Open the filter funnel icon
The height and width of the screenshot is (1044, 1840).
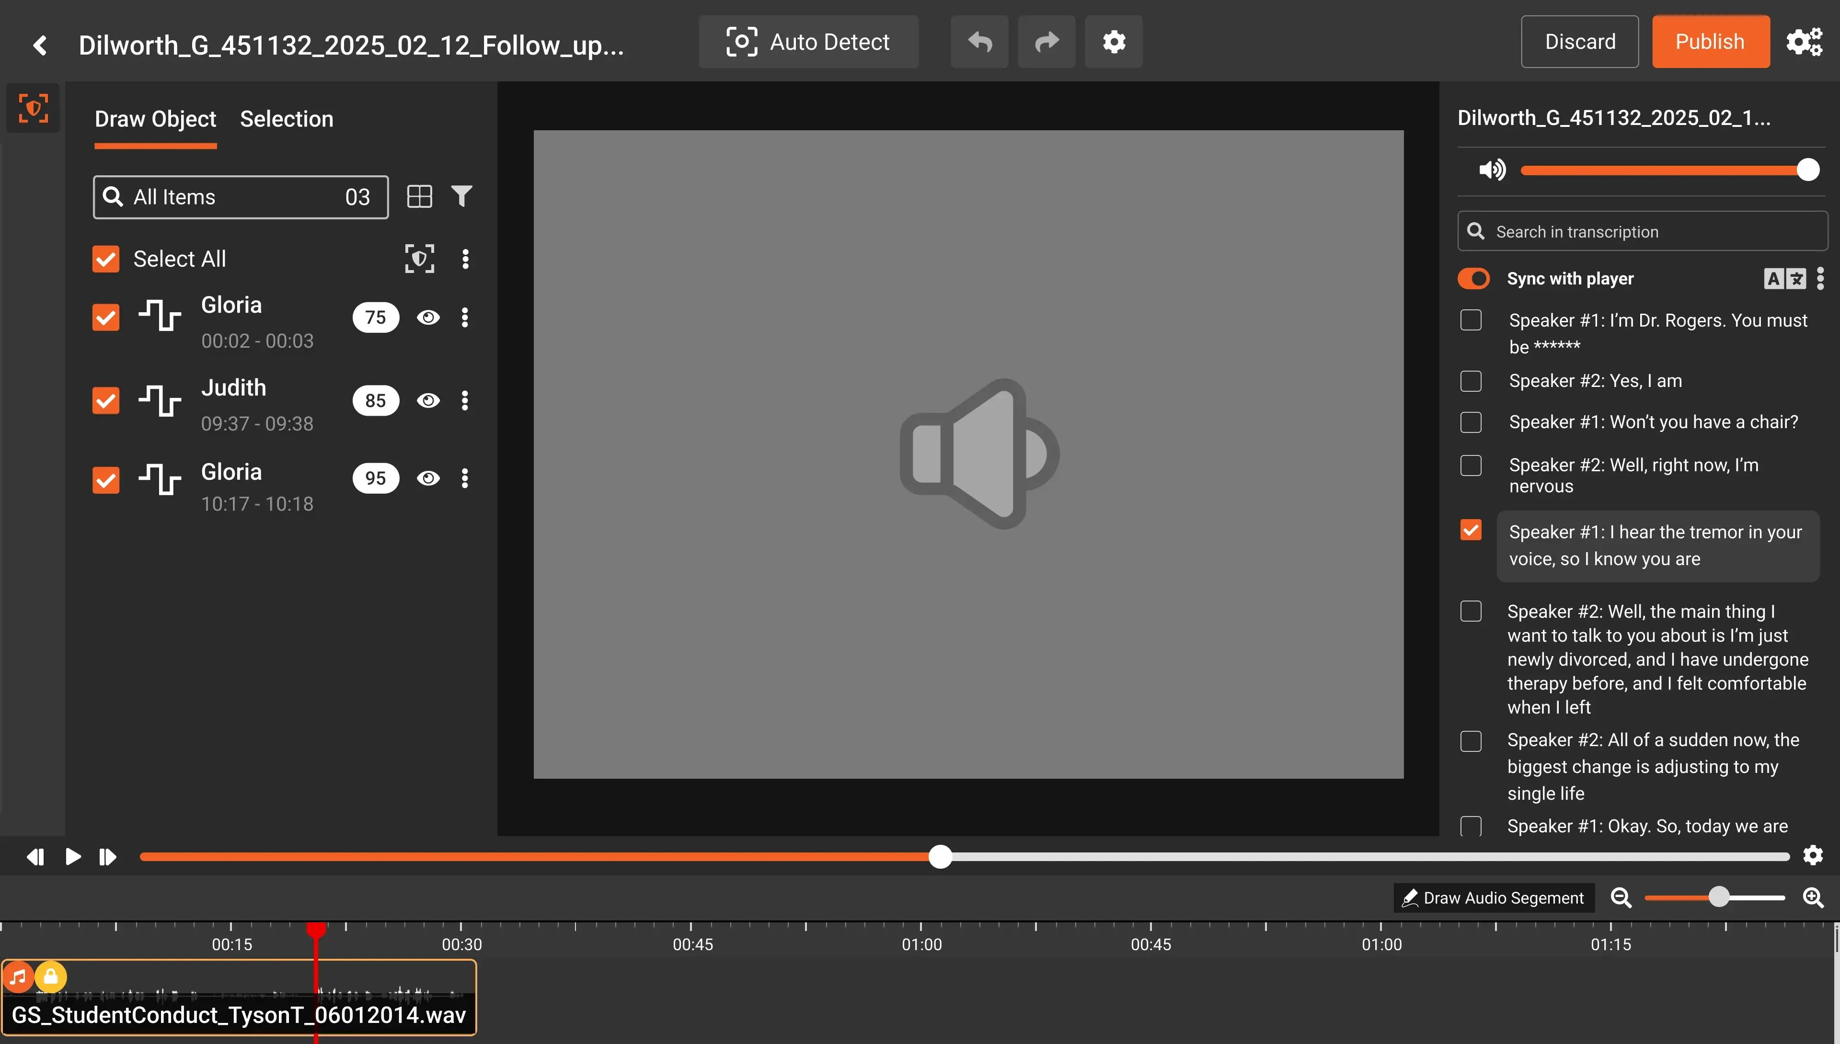(461, 196)
